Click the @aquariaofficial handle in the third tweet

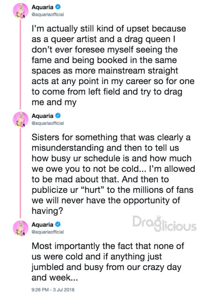pyautogui.click(x=48, y=232)
